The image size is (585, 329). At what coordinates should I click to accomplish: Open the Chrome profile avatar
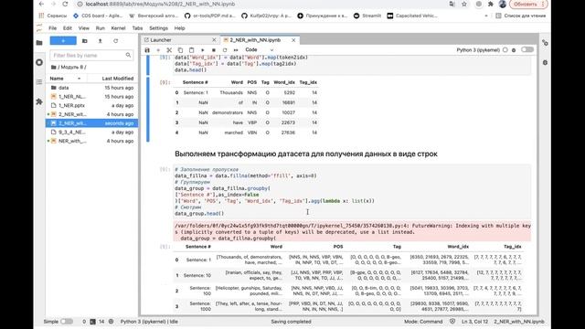click(503, 4)
